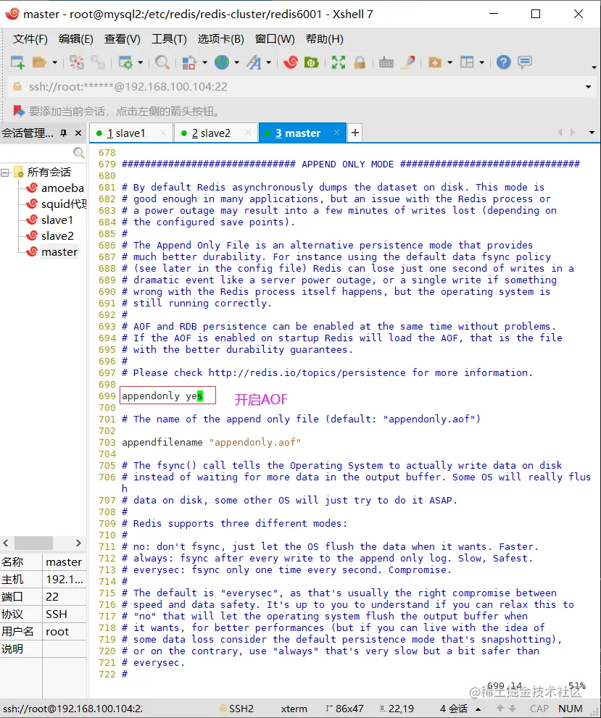Select the squid session in the tree
This screenshot has height=718, width=601.
click(x=64, y=204)
